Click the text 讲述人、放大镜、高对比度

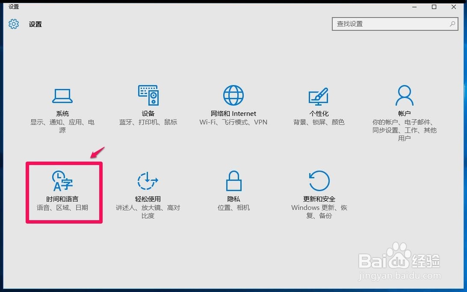[x=148, y=212]
